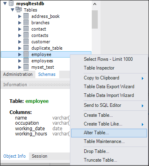The image size is (149, 166).
Task: Select Alter Table... menu item
Action: click(109, 133)
